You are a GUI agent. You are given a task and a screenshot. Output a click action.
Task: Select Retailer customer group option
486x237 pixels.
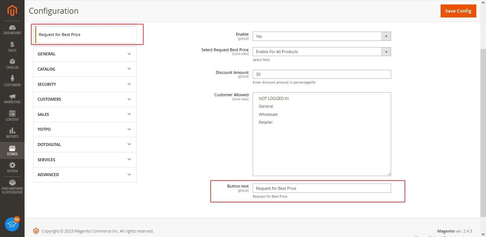[266, 122]
